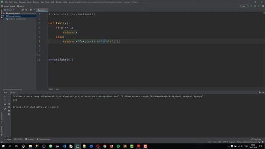Open TODO tool window button
Viewport: 265px width, 149px height.
tap(18, 139)
